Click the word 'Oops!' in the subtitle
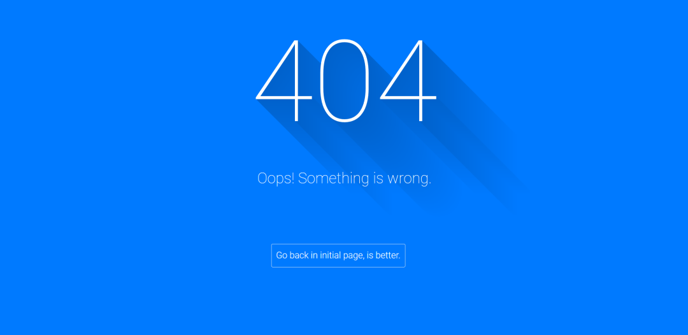The image size is (688, 335). [276, 178]
